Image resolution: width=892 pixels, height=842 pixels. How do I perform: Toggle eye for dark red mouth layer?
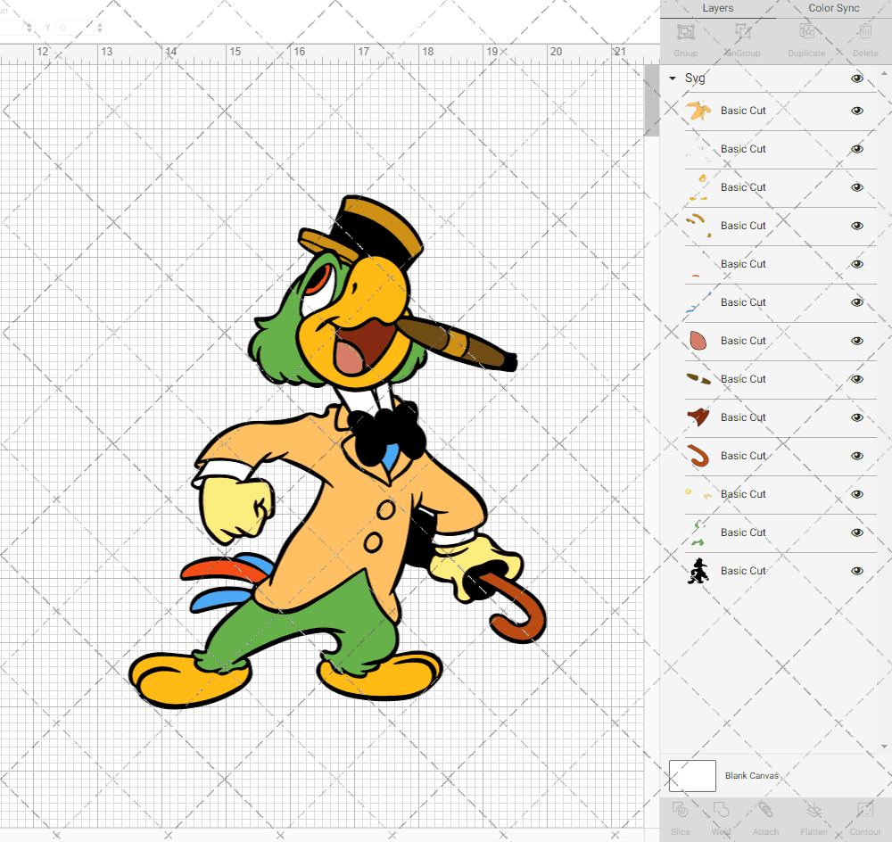point(856,417)
